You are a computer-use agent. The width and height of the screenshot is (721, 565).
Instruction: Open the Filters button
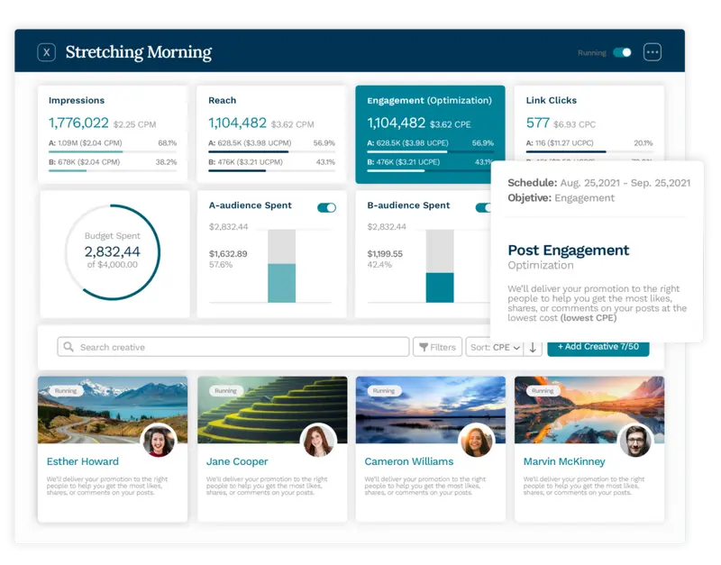[x=437, y=347]
